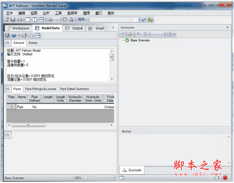Click the blue globe icon in Model Data toolbar

[x=14, y=36]
